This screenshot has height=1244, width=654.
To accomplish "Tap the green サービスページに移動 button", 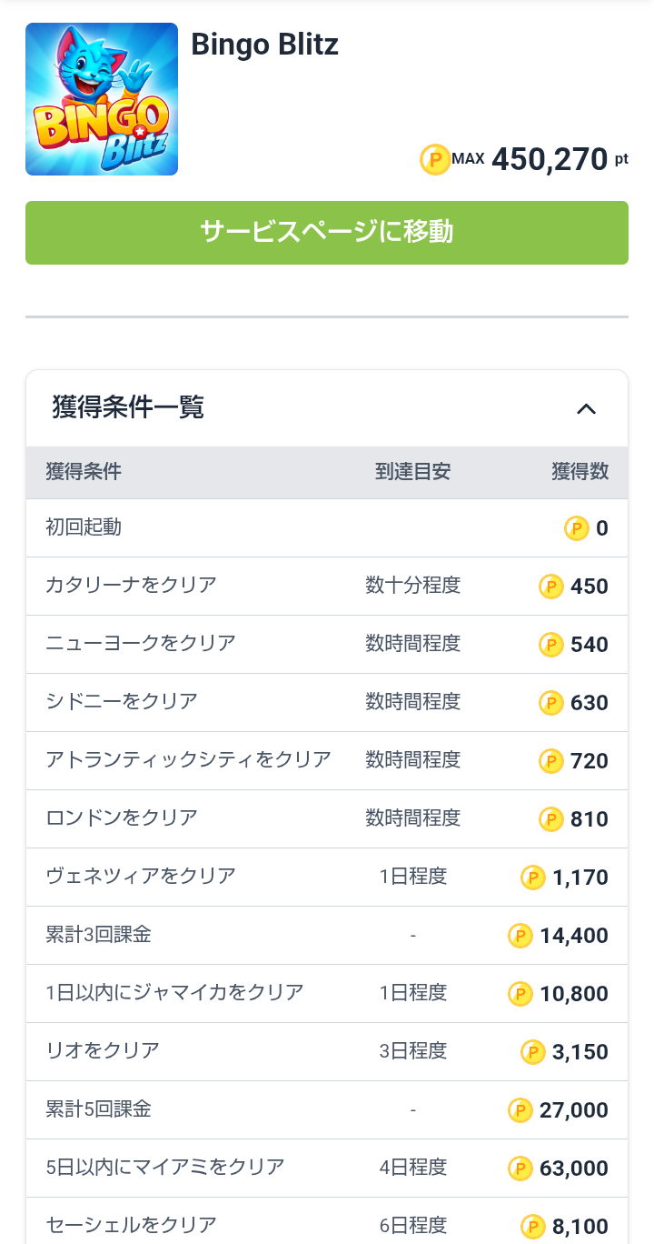I will 327,233.
